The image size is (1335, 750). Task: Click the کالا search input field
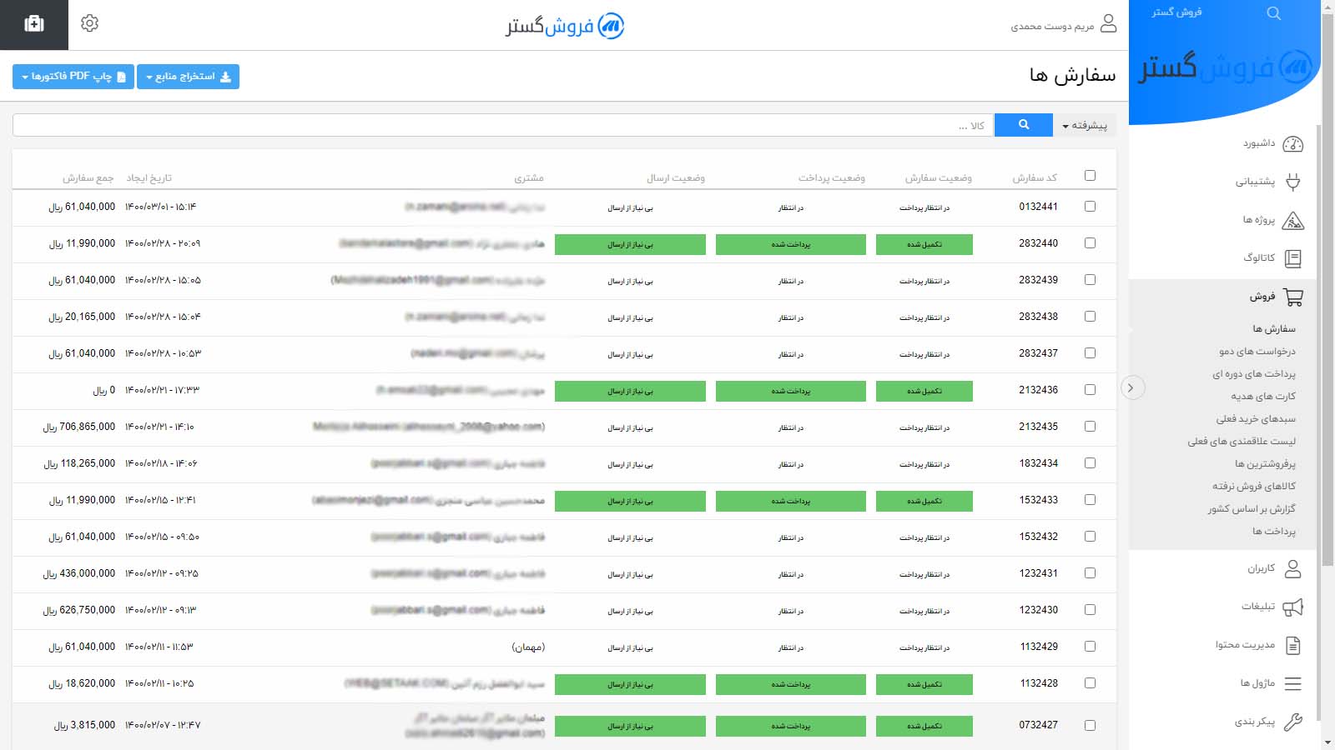click(x=501, y=126)
